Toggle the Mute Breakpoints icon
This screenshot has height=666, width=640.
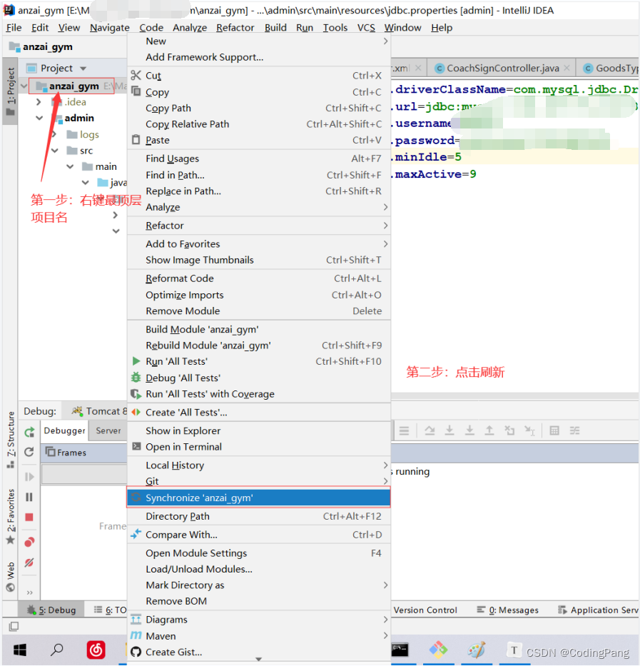coord(29,562)
